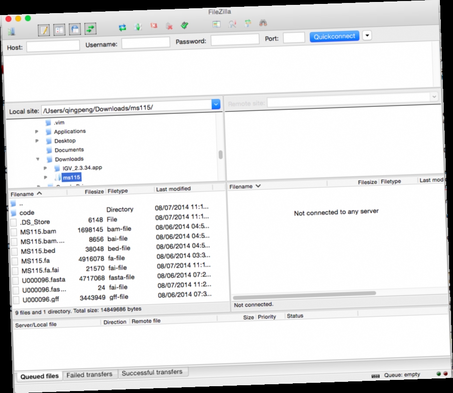Switch to the Failed transfers tab

pyautogui.click(x=90, y=375)
